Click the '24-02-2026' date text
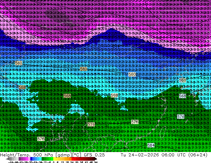The width and height of the screenshot is (211, 163). (x=143, y=155)
